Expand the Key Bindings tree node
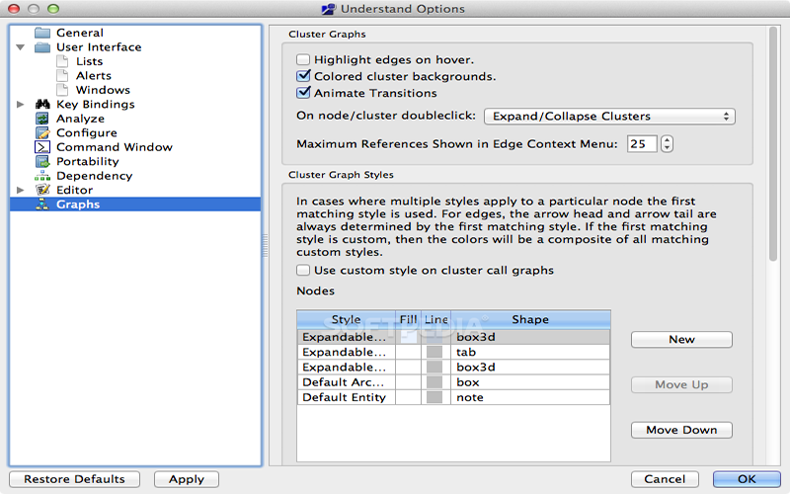 [x=21, y=105]
